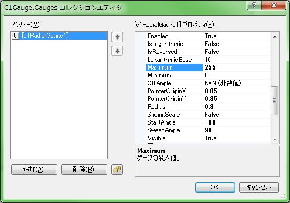Select the PointerOriginX property name
This screenshot has height=203, width=290.
tap(167, 91)
